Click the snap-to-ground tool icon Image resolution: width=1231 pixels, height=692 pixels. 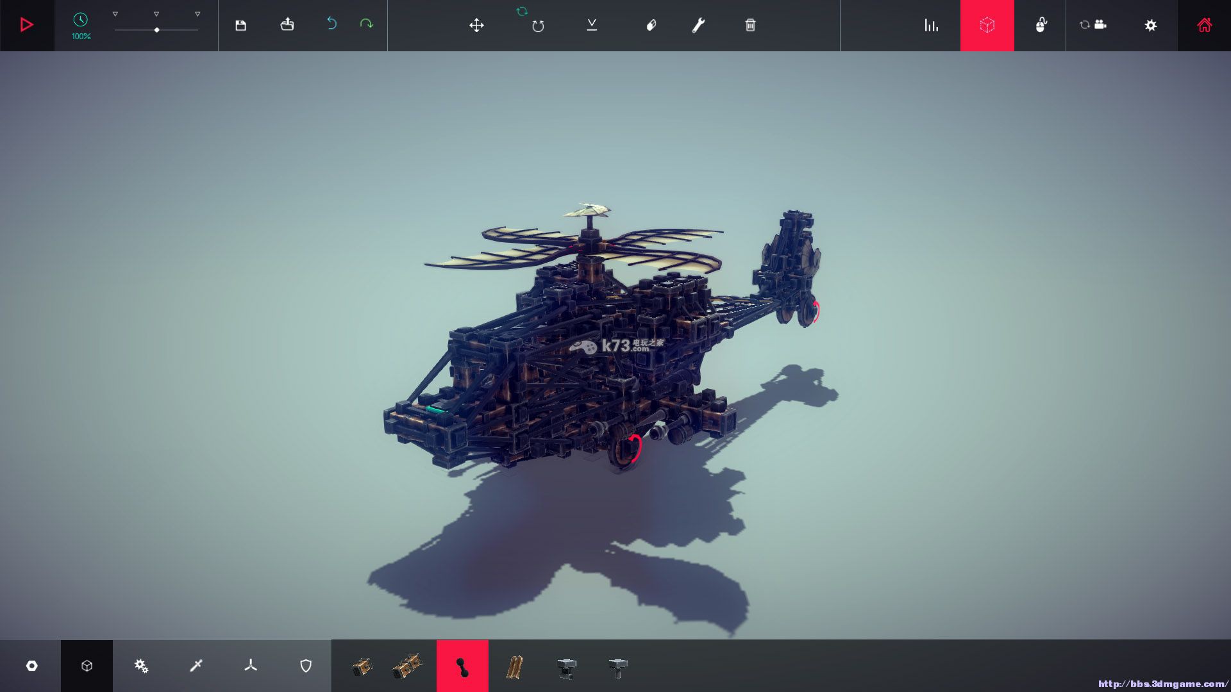592,25
